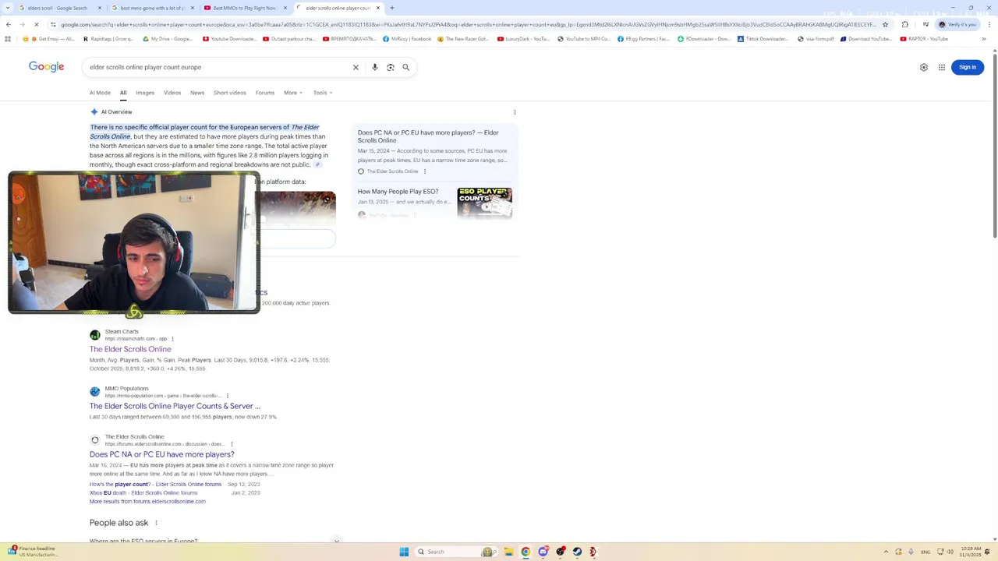The height and width of the screenshot is (561, 998).
Task: Open Xbox EU death forum sublink
Action: point(143,492)
